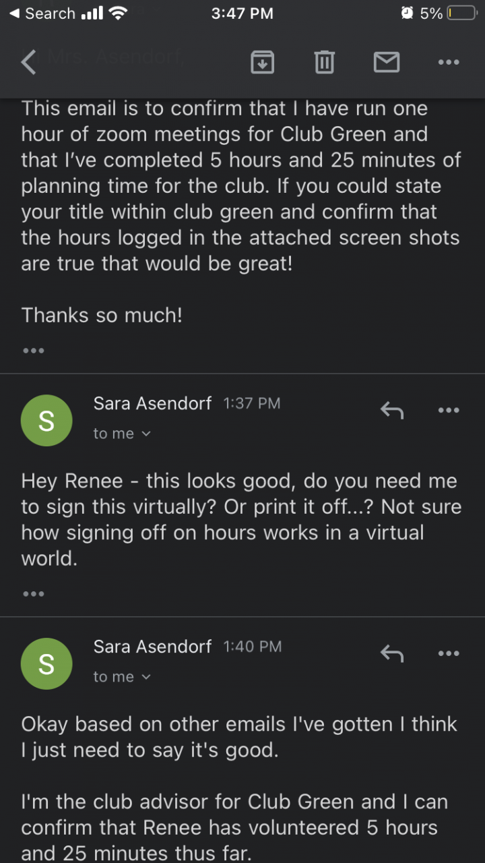Tap the 3:47 PM status bar clock
Image resolution: width=485 pixels, height=863 pixels.
[x=242, y=13]
